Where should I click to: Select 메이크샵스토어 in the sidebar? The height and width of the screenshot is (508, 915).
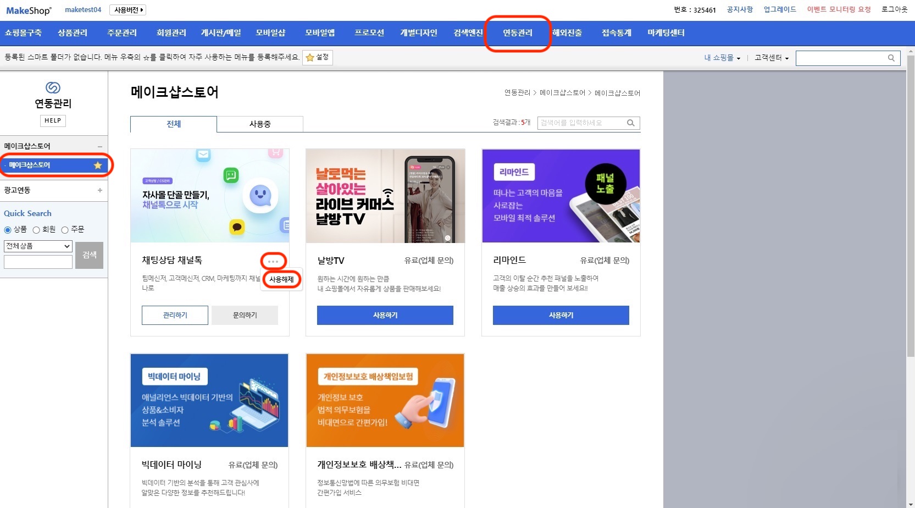pos(54,165)
